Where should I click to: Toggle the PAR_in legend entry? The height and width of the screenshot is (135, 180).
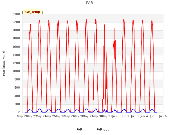pyautogui.click(x=78, y=129)
